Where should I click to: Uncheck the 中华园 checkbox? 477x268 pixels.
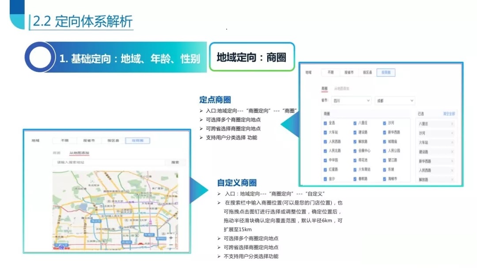coord(326,160)
